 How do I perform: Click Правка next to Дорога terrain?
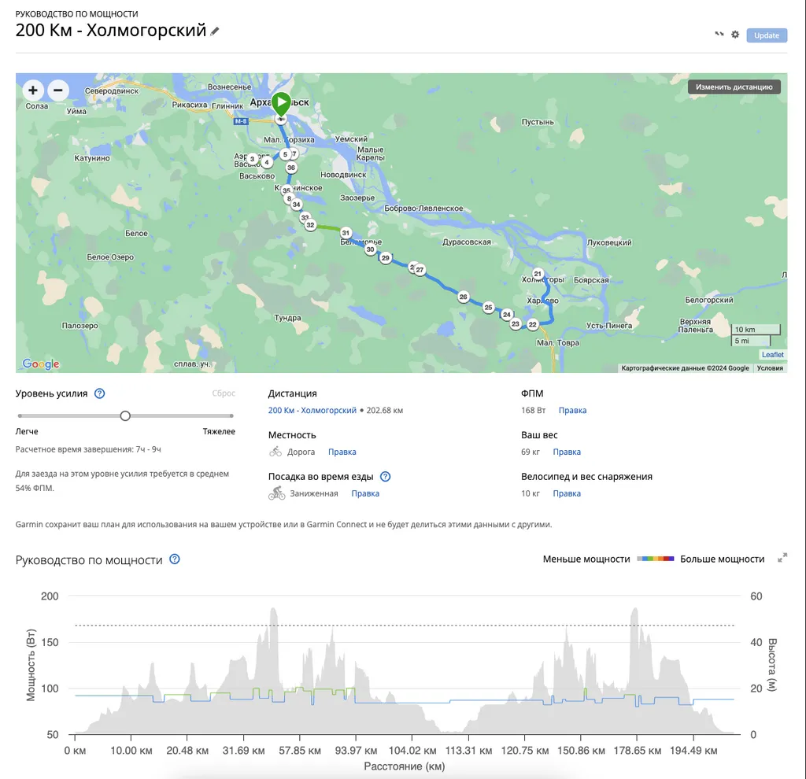pyautogui.click(x=342, y=452)
